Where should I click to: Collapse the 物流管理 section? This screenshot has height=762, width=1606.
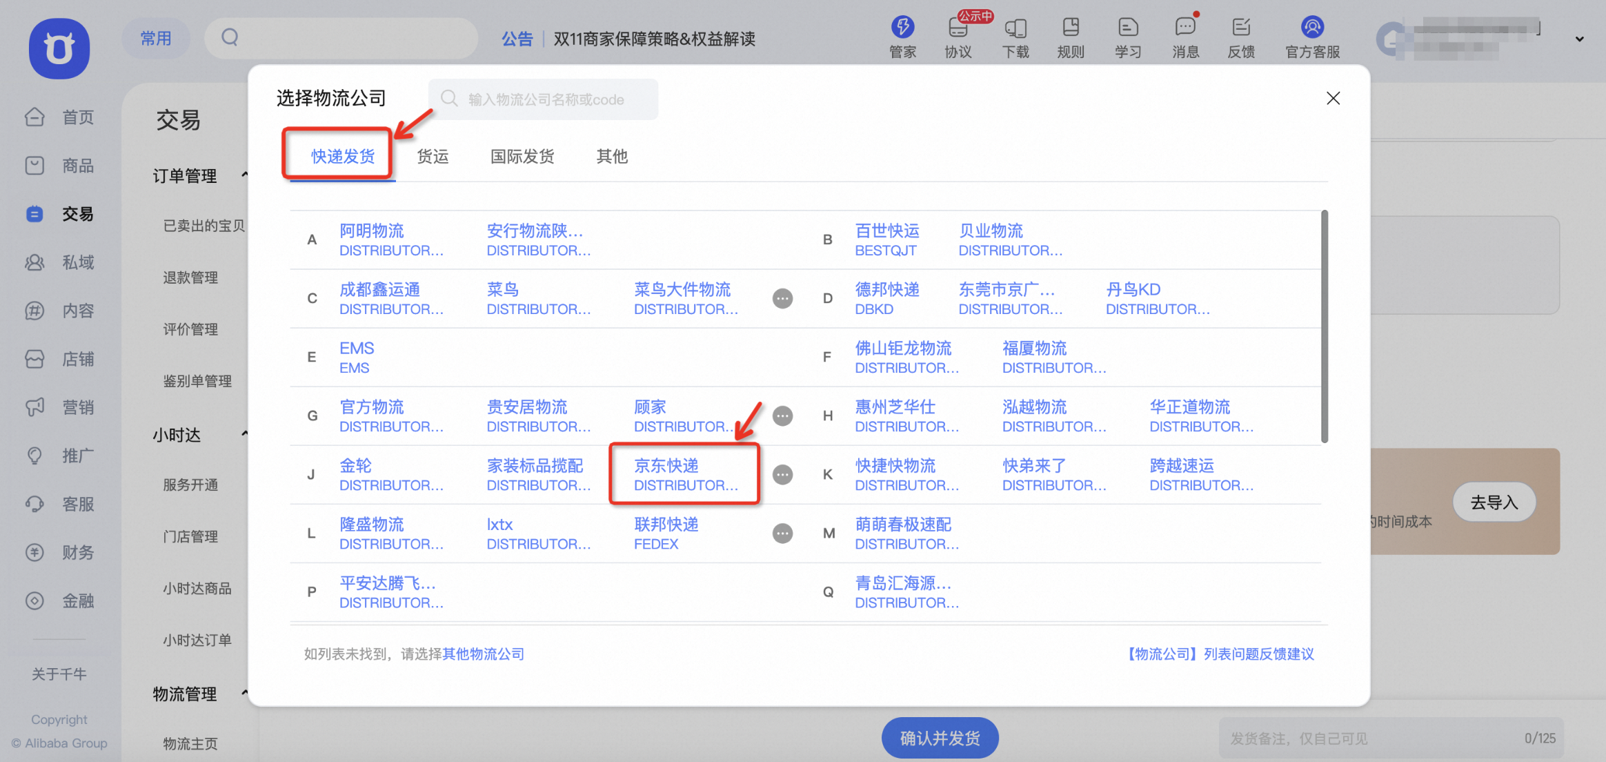pos(244,693)
